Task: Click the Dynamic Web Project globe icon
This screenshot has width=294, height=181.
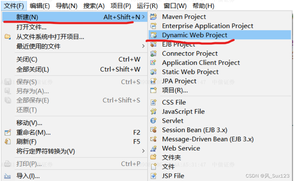Action: (x=153, y=35)
